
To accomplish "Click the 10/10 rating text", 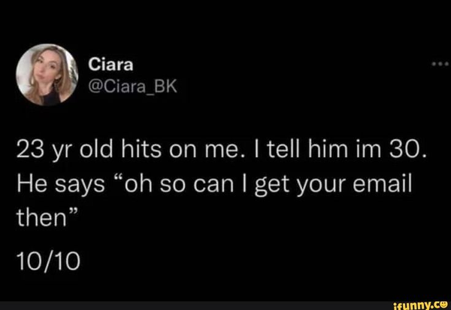I will [48, 263].
